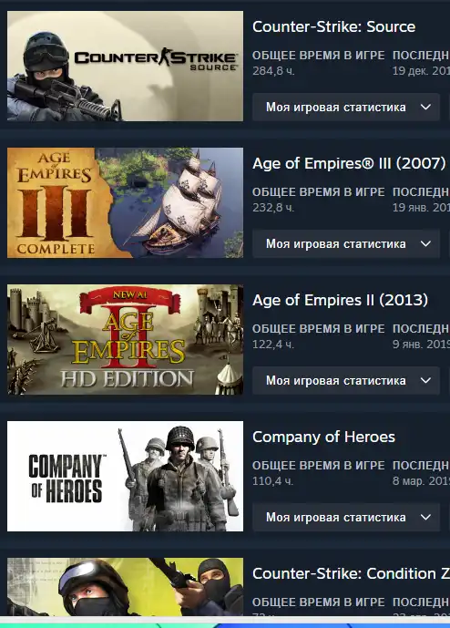Screen dimensions: 450x628
Task: Expand Моя игровая статистика for Counter-Strike: Source
Action: (346, 108)
